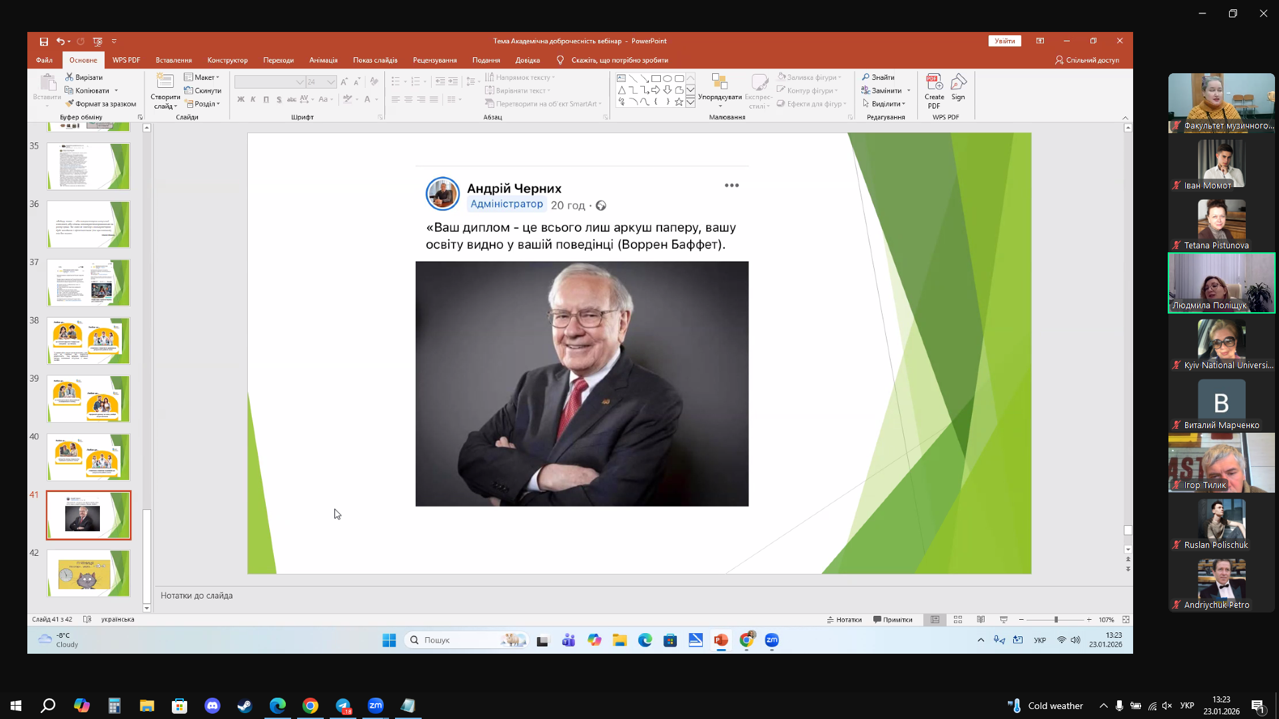Screen dimensions: 1279x719
Task: Click Формат за зразком format painter
Action: (101, 104)
